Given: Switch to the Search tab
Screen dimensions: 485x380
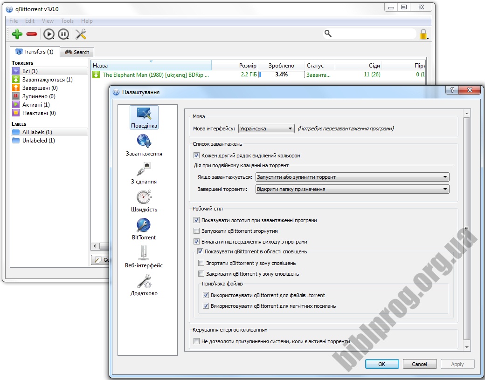Looking at the screenshot, I should 77,52.
